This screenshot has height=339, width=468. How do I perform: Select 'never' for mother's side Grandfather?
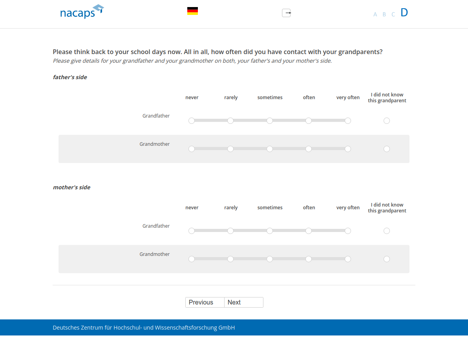point(192,231)
